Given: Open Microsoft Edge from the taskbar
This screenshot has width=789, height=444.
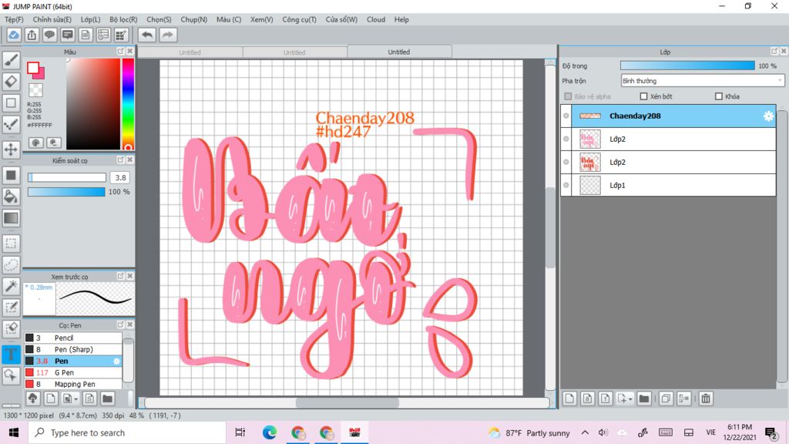Looking at the screenshot, I should point(269,432).
